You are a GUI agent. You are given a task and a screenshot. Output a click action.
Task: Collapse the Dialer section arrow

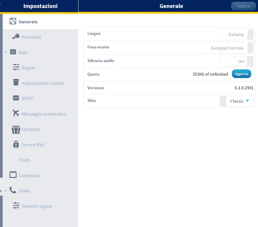[6, 191]
